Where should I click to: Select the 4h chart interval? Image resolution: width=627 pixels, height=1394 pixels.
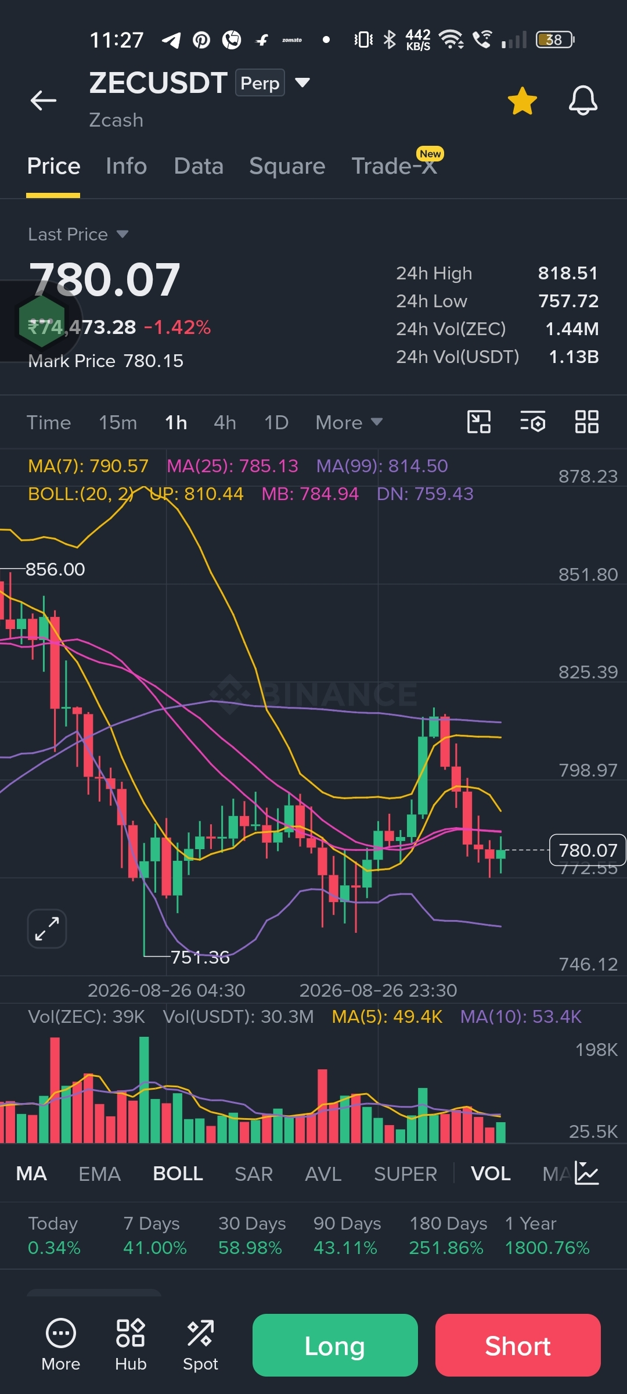tap(225, 422)
